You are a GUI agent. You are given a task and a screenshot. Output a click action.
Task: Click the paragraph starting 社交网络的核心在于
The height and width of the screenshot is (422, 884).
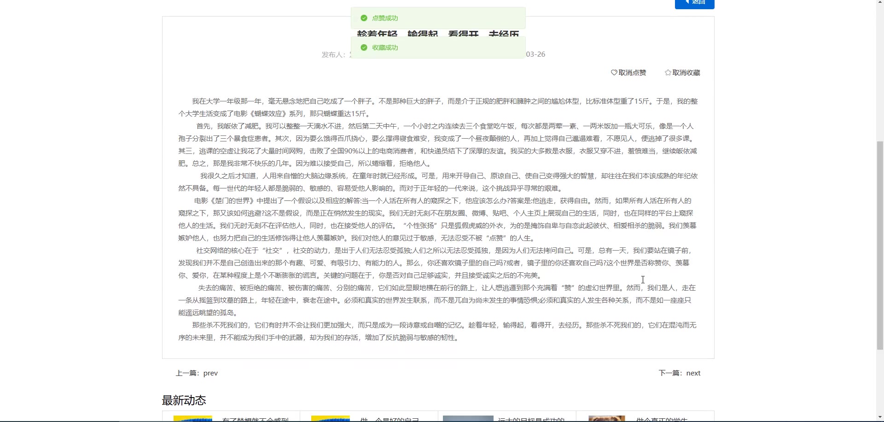pyautogui.click(x=438, y=263)
